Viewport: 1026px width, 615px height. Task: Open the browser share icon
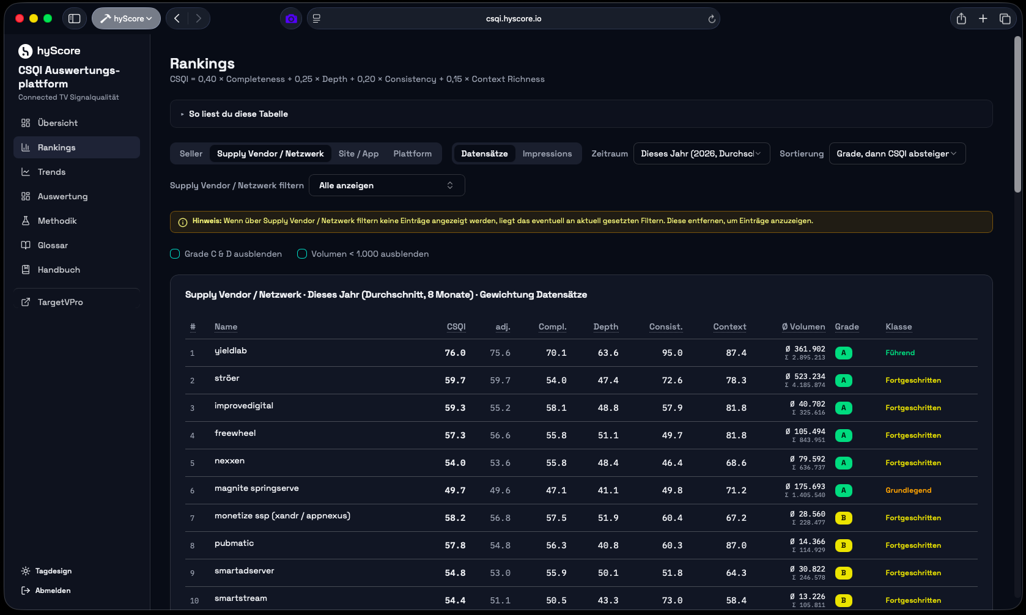click(961, 18)
